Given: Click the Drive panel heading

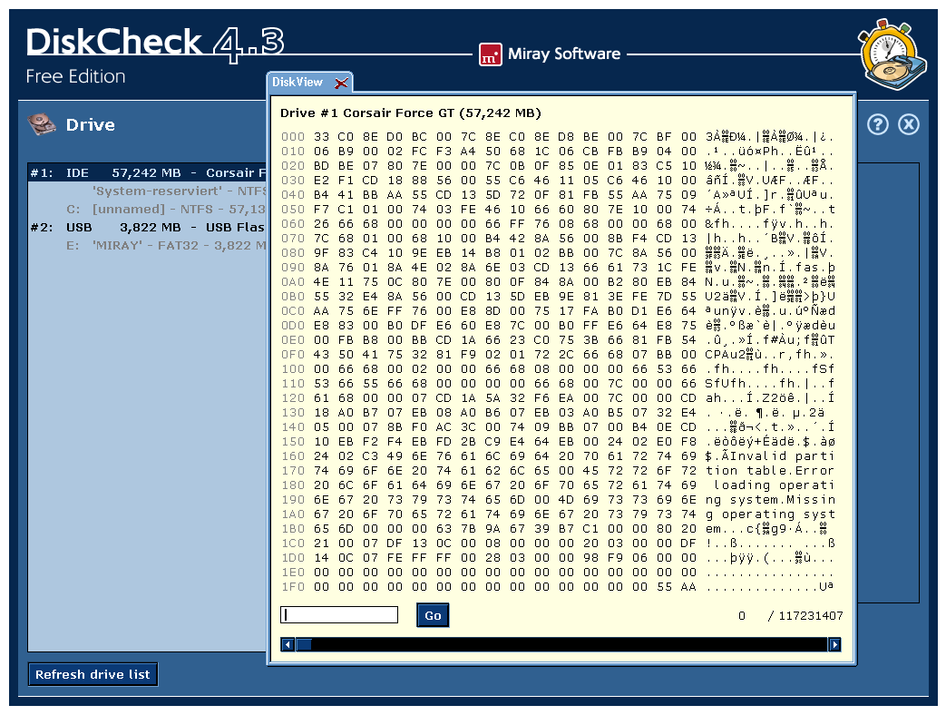Looking at the screenshot, I should pos(91,125).
